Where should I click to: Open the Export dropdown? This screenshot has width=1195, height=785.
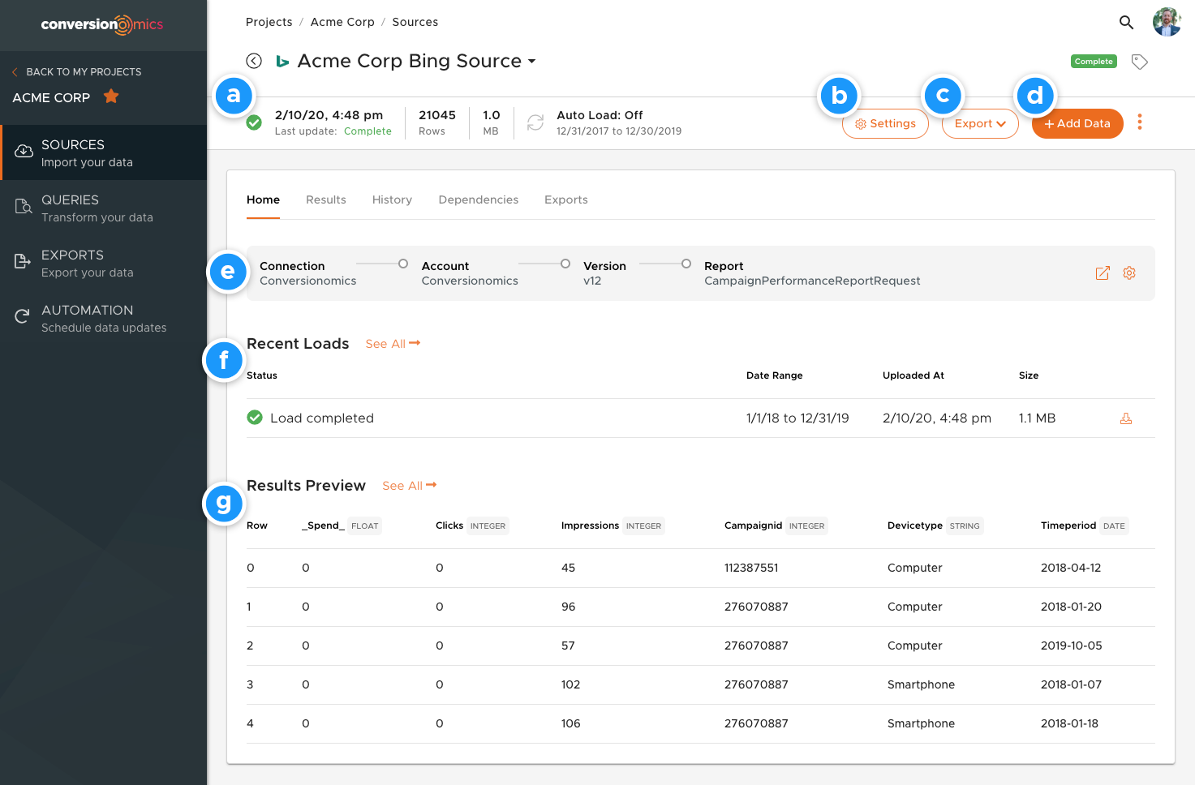(x=979, y=123)
